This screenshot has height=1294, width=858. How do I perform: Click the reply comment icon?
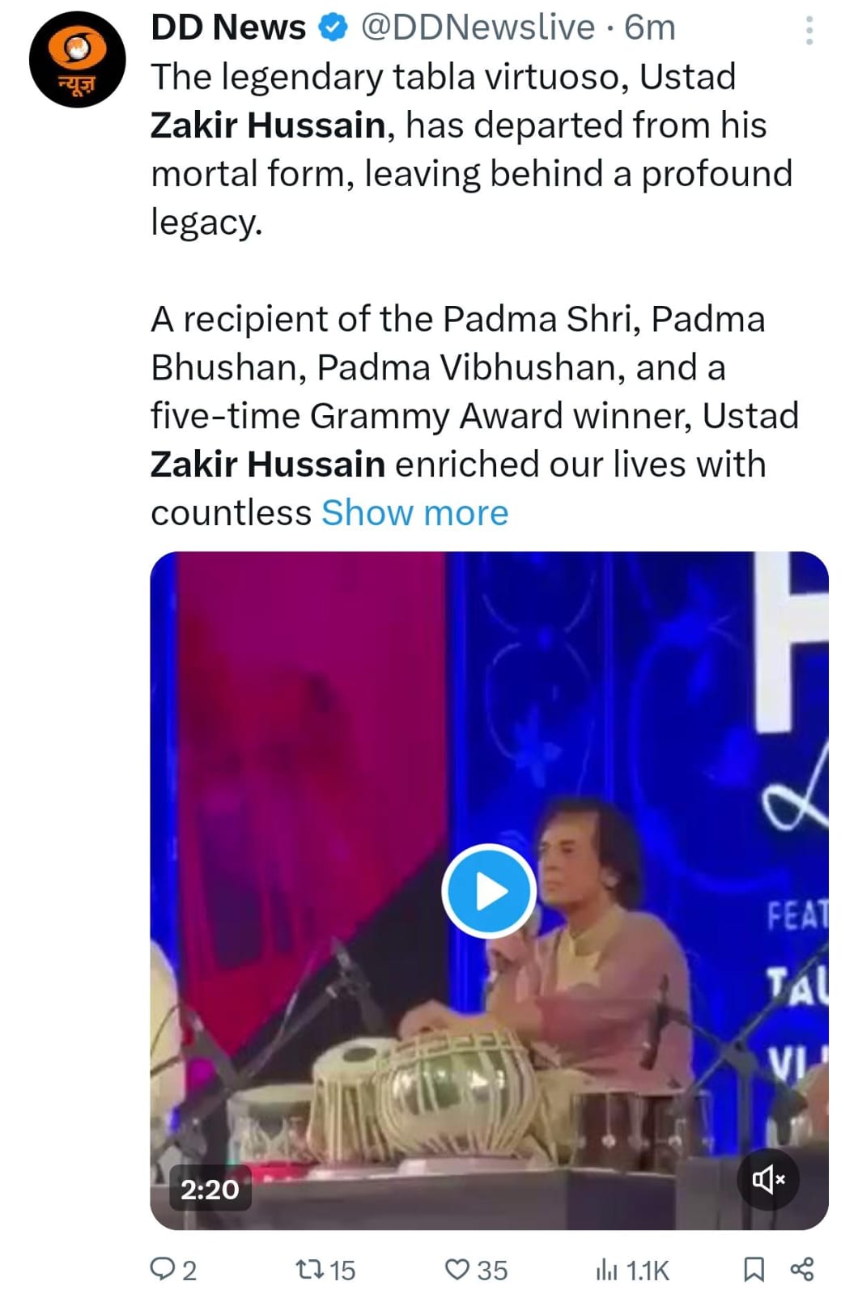pyautogui.click(x=162, y=1269)
